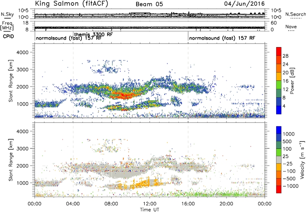Click the '04:00' time tick label
This screenshot has height=212, width=306.
(x=73, y=204)
